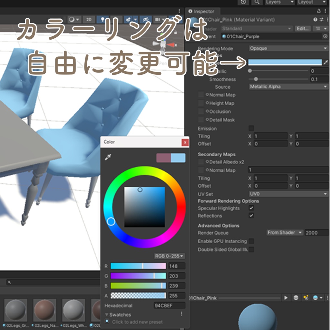Image resolution: width=330 pixels, height=330 pixels.
Task: Switch to the Layers menu
Action: point(279,2)
